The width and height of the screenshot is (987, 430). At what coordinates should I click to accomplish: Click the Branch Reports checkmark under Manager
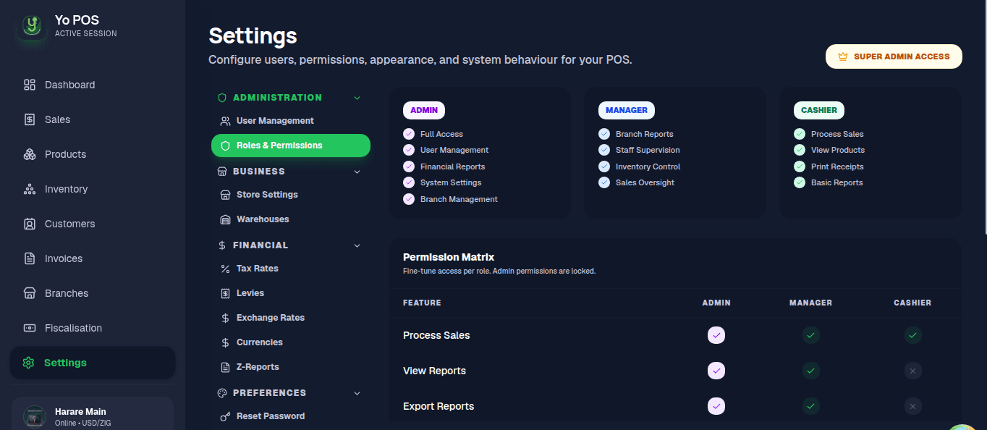pos(604,134)
